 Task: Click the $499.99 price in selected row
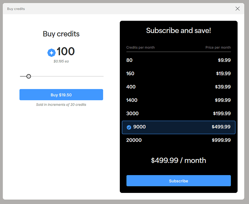221,127
